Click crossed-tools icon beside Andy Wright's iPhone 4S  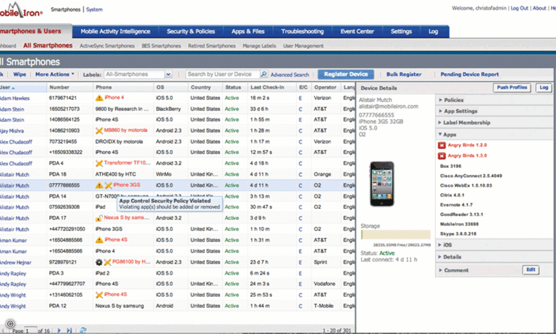(x=99, y=295)
